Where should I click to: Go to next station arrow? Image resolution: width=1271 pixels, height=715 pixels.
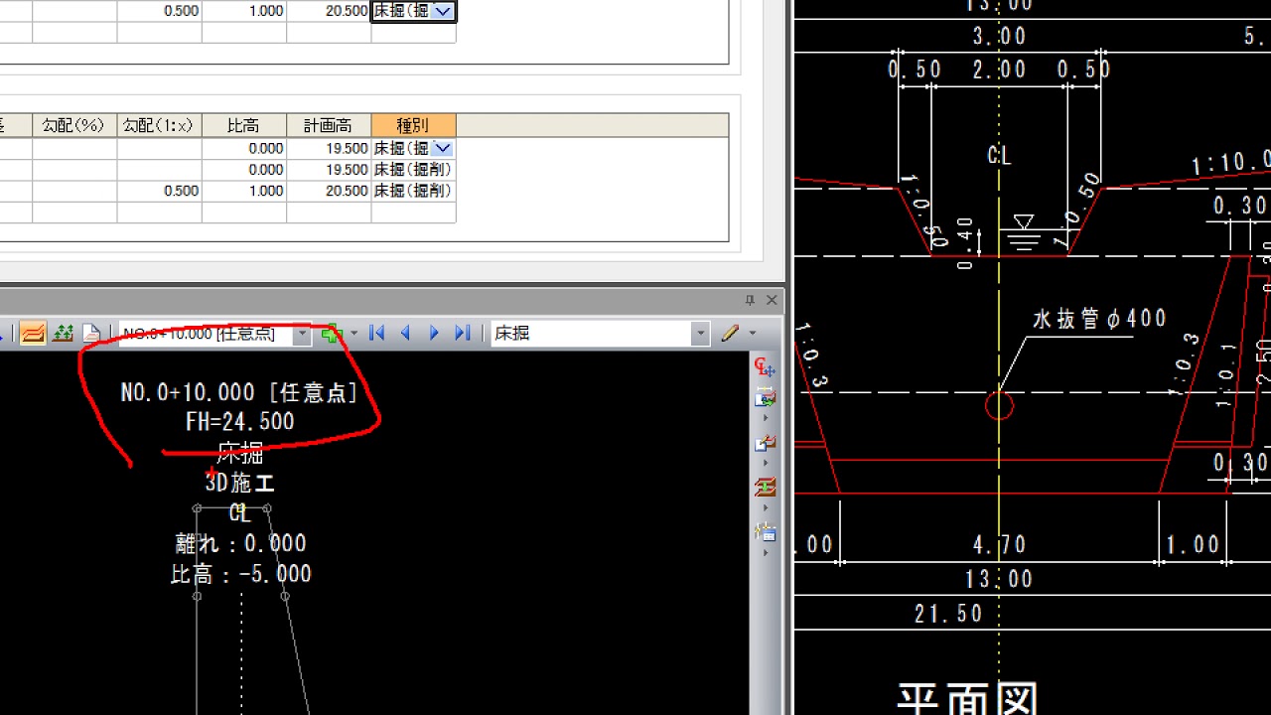434,334
